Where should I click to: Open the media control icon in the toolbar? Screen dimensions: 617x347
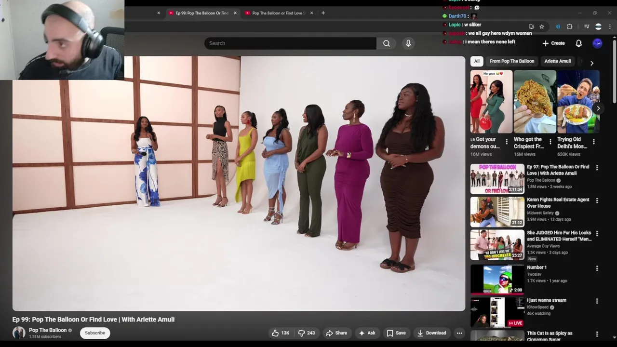click(587, 27)
